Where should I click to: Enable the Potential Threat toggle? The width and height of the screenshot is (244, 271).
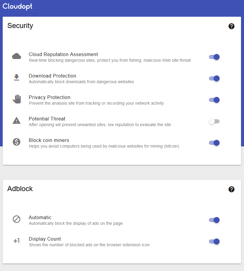tap(214, 121)
